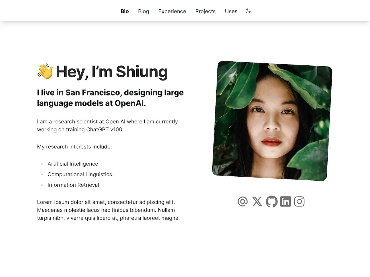370x277 pixels.
Task: Click the waving hand emoji
Action: point(45,71)
